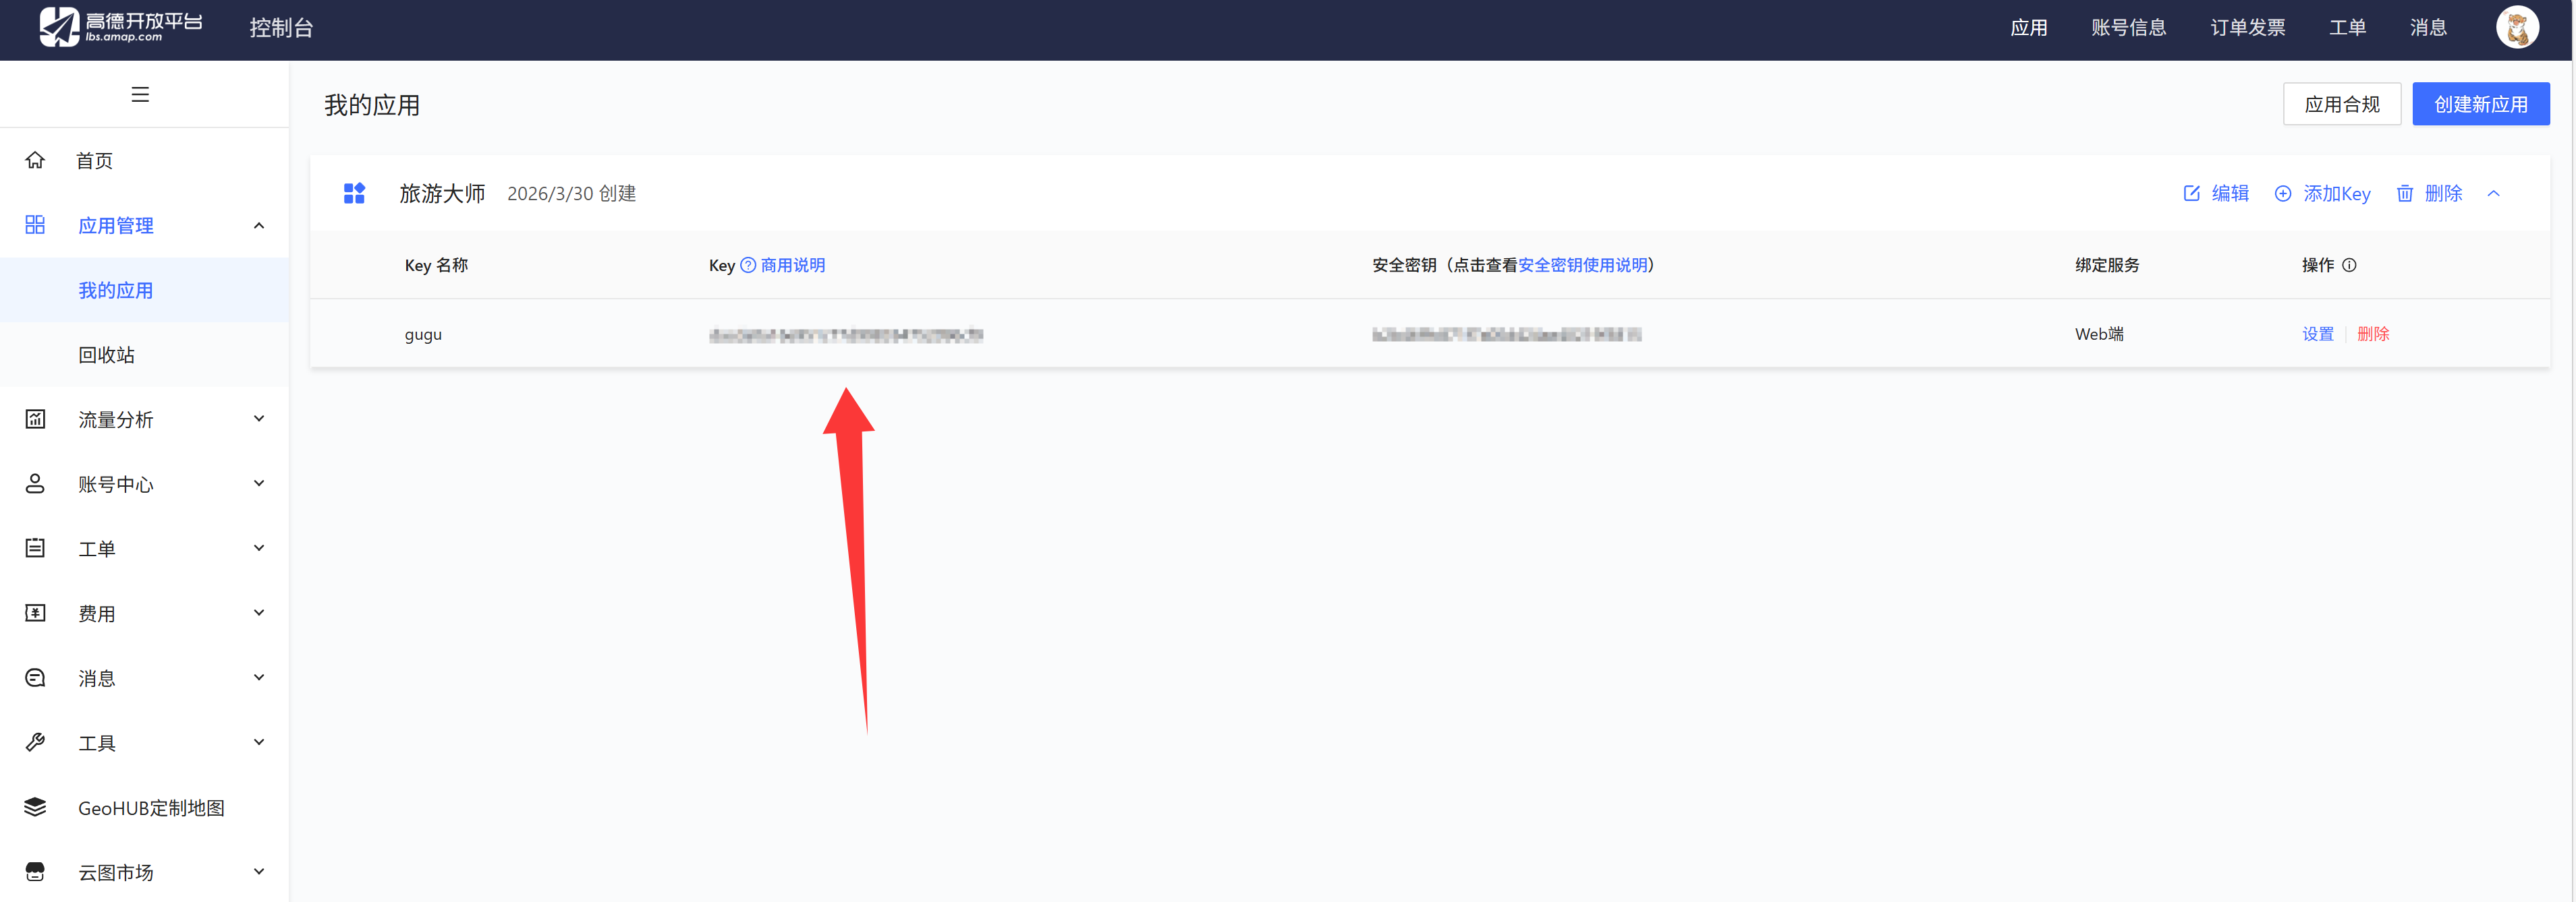The width and height of the screenshot is (2576, 902).
Task: Expand the 费用 sidebar menu
Action: [x=259, y=613]
